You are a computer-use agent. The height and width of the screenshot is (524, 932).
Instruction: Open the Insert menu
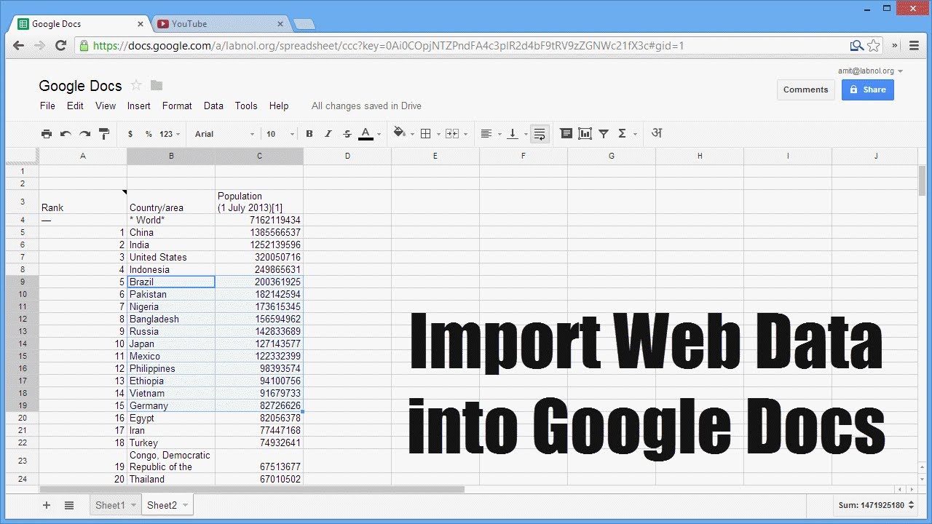click(x=139, y=106)
